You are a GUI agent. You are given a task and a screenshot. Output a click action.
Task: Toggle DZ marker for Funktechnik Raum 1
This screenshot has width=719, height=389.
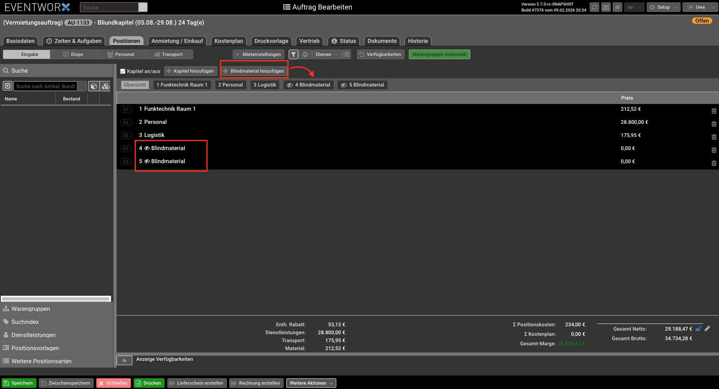coord(126,109)
